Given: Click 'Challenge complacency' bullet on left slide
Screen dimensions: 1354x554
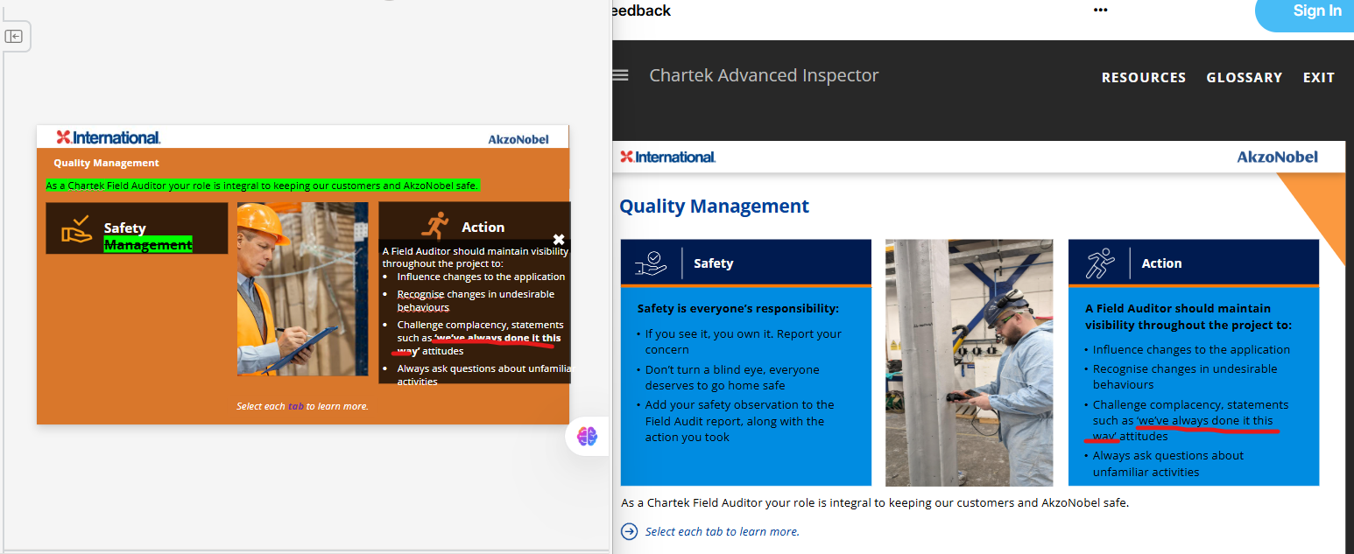Looking at the screenshot, I should 480,338.
